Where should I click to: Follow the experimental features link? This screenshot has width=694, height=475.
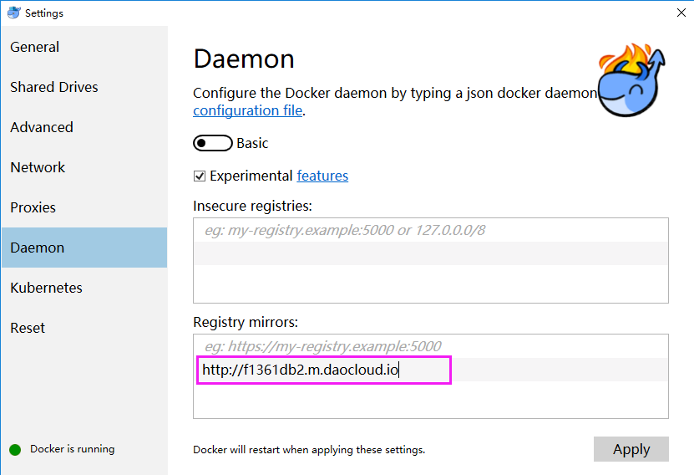click(x=322, y=176)
